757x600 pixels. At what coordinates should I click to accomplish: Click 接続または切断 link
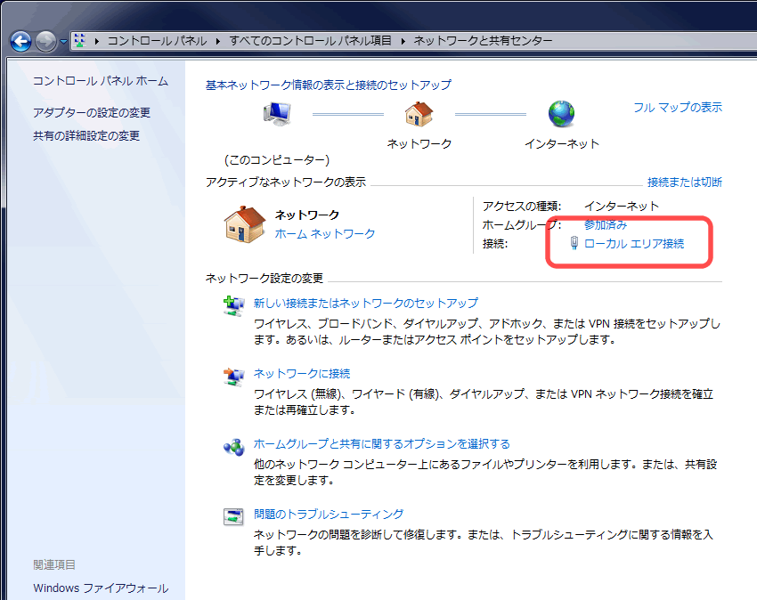(x=685, y=182)
